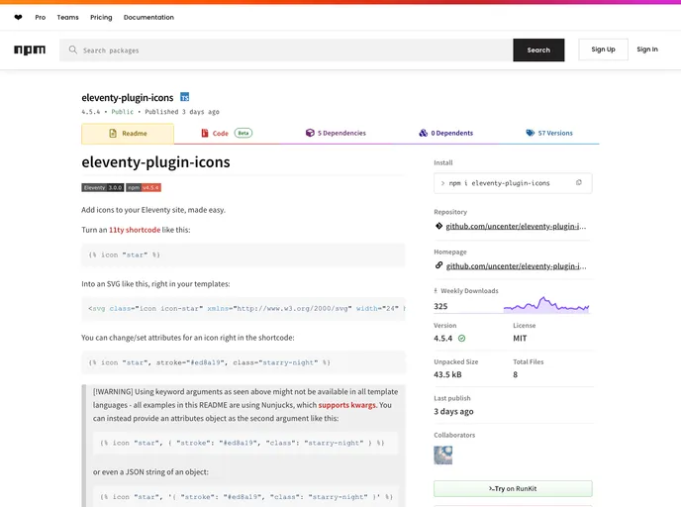Open the Teams menu item
Image resolution: width=681 pixels, height=507 pixels.
click(x=67, y=18)
